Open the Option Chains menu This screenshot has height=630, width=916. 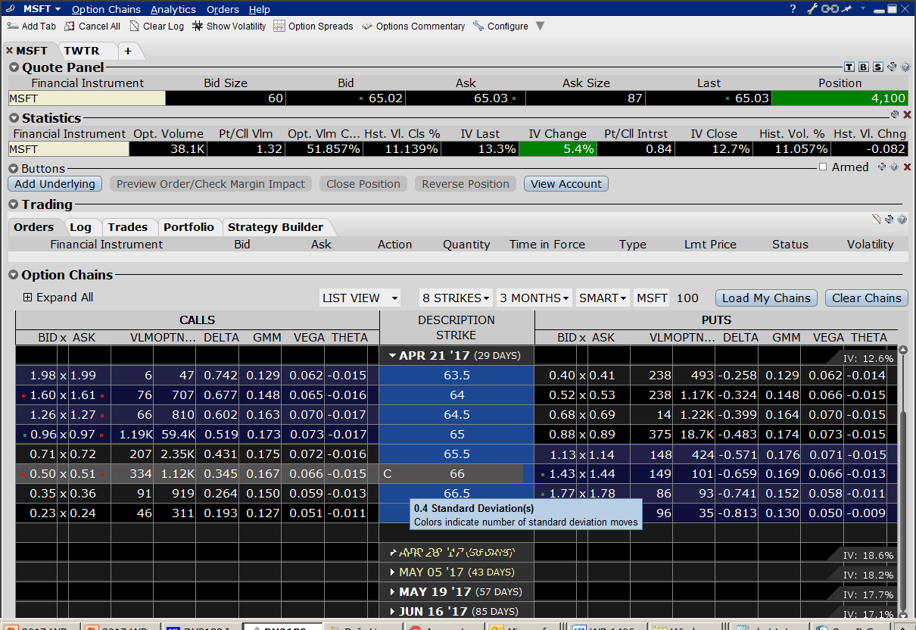106,9
